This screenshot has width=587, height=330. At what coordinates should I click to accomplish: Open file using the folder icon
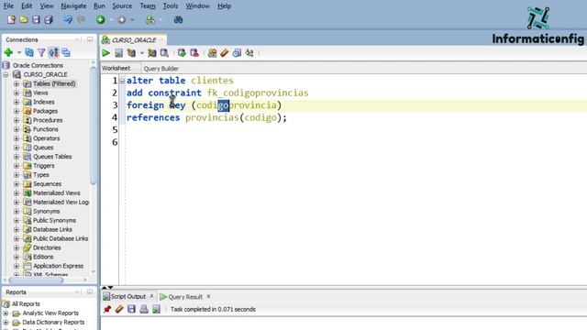(24, 20)
